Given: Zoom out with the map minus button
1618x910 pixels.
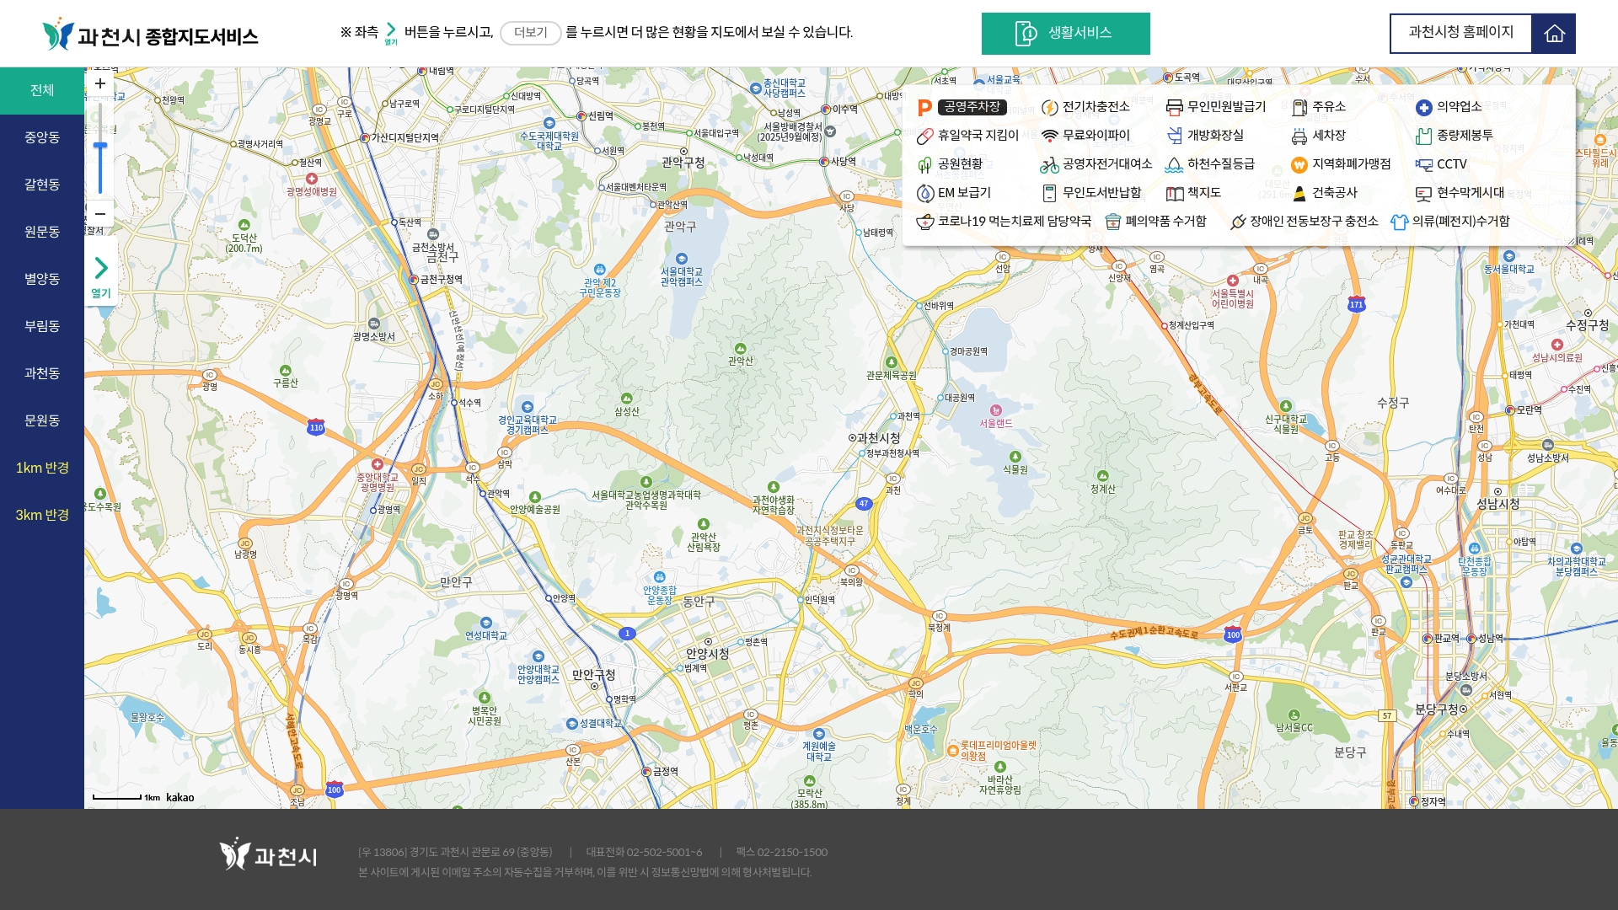Looking at the screenshot, I should (x=100, y=214).
